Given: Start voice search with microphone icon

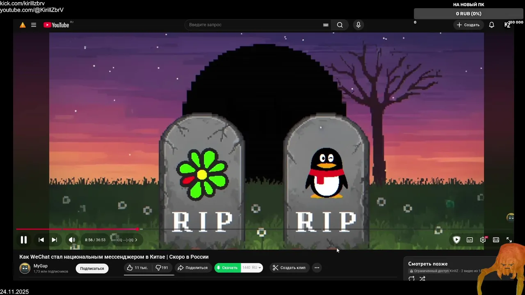Looking at the screenshot, I should point(358,25).
